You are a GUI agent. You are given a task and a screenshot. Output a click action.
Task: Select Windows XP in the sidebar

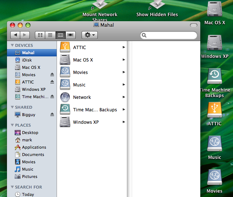(x=32, y=89)
